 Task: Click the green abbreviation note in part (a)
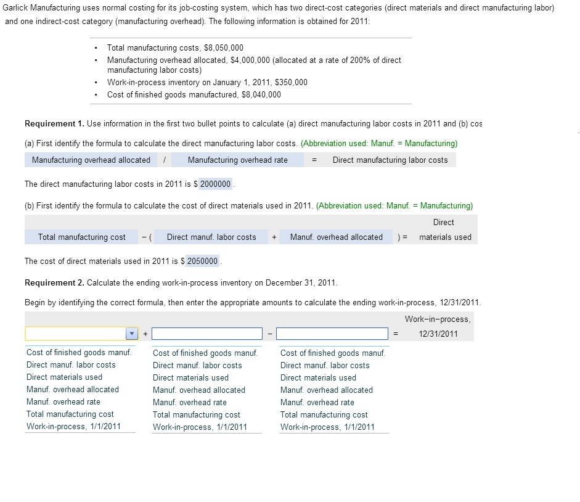(x=379, y=144)
